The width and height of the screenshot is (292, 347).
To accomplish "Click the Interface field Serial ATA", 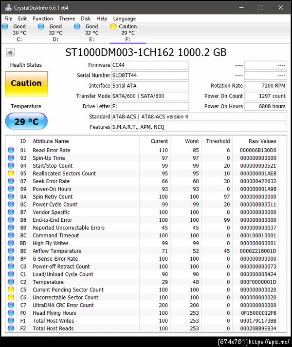I will (x=150, y=86).
